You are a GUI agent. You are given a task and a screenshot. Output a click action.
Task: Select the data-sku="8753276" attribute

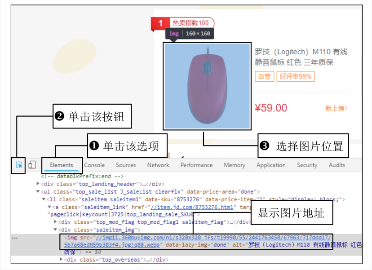[x=173, y=199]
